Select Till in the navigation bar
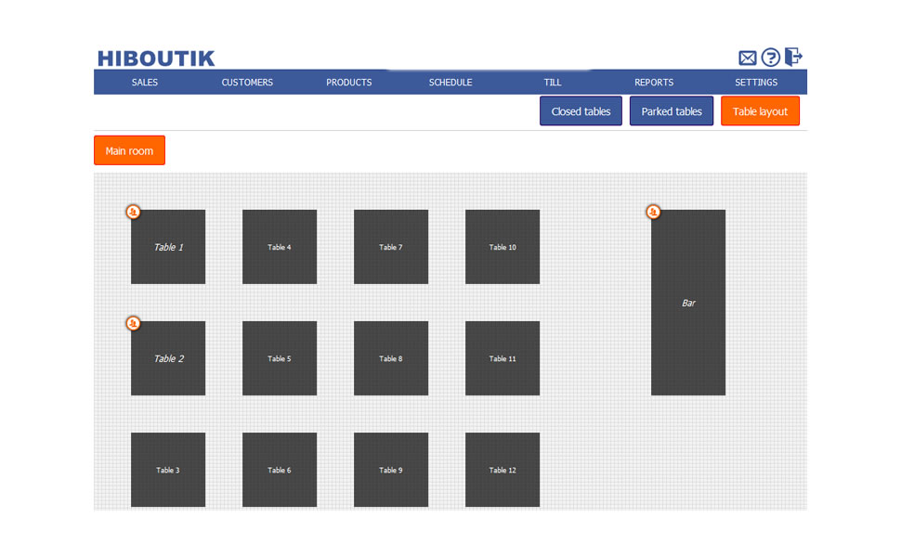Image resolution: width=901 pixels, height=557 pixels. pyautogui.click(x=553, y=83)
